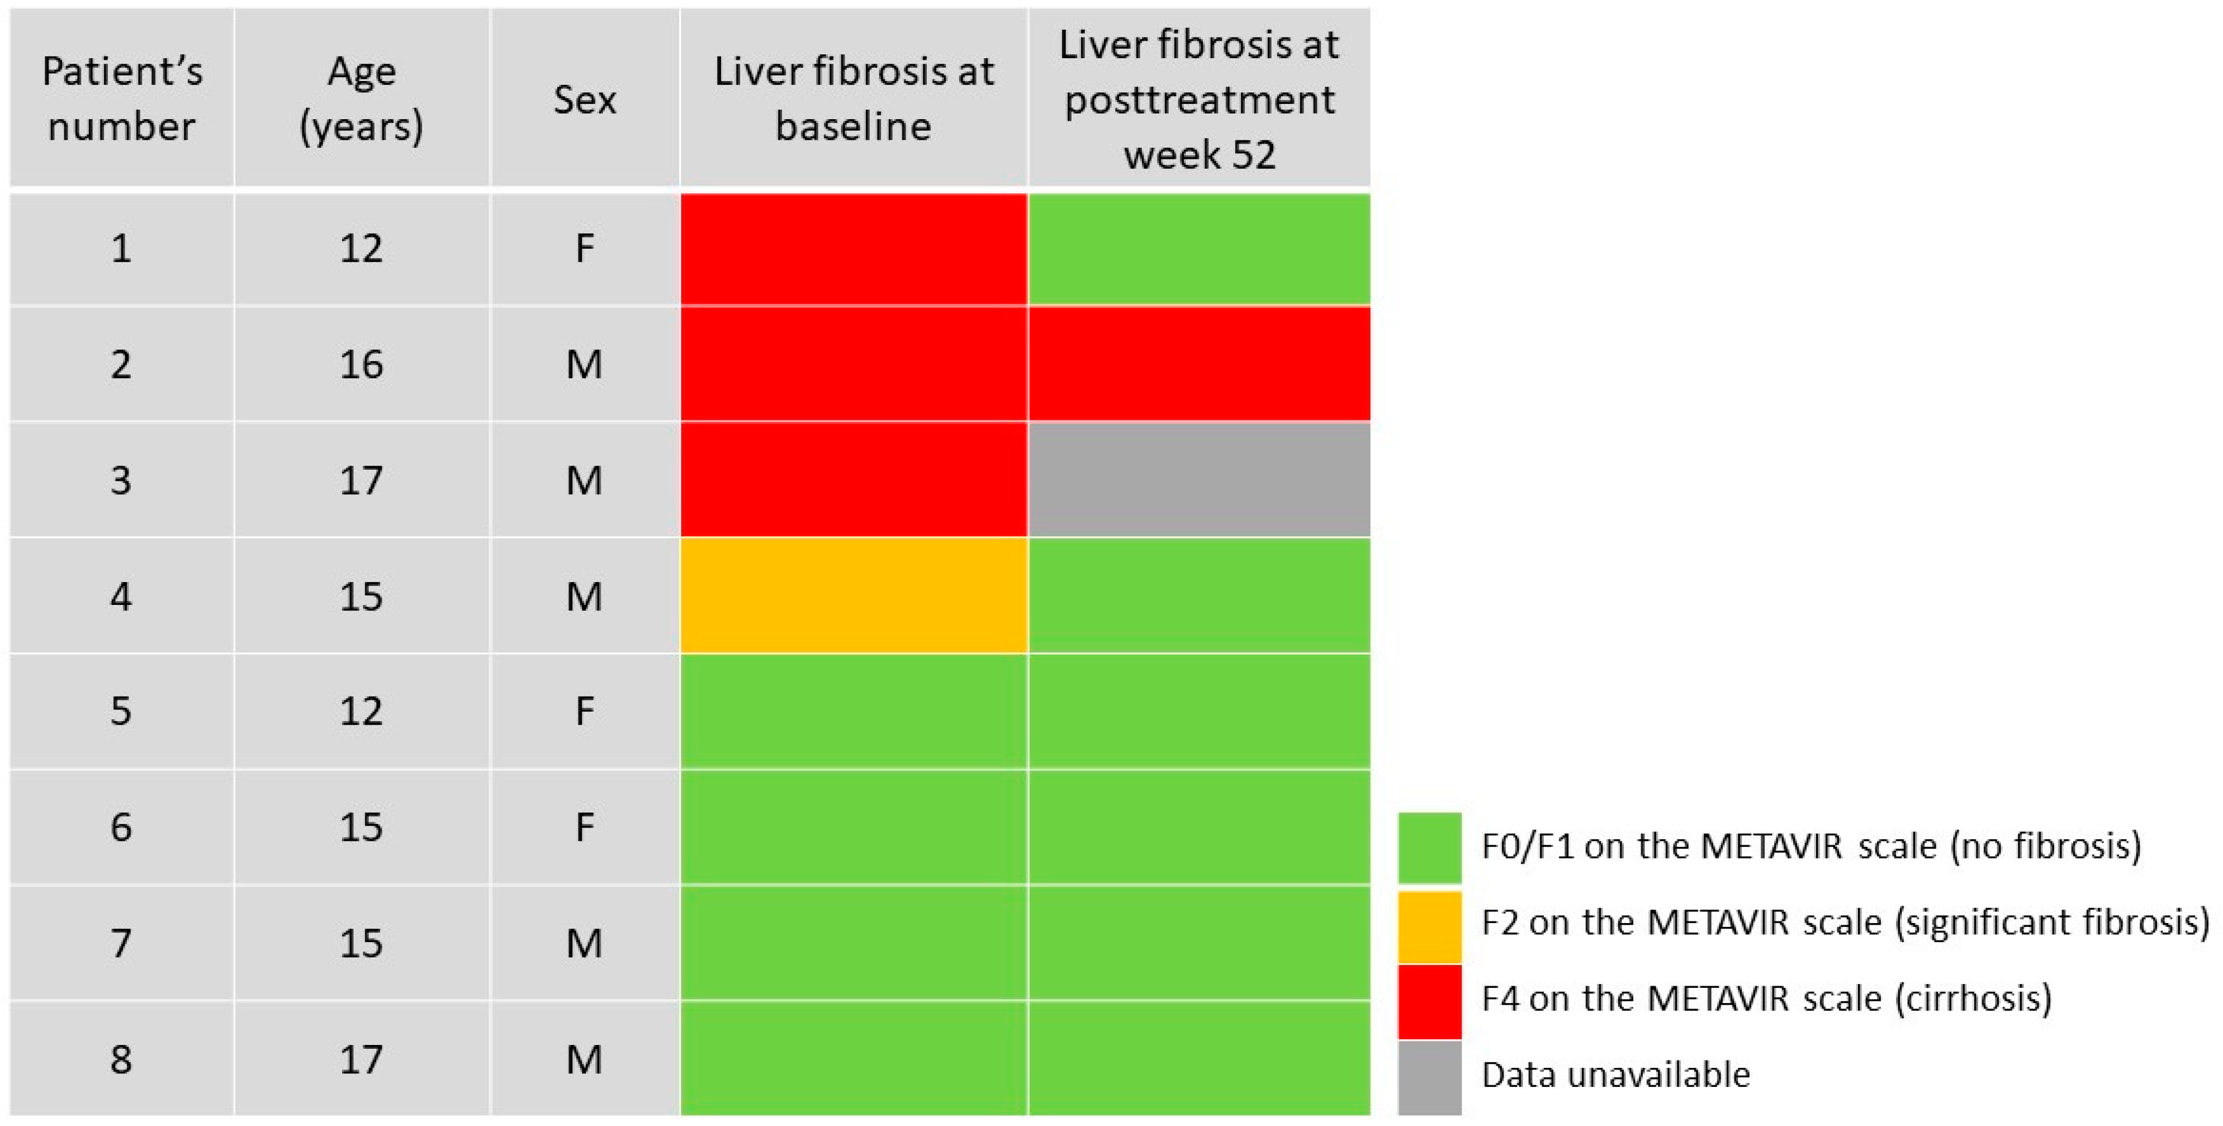Click the gray Data unavailable legend swatch
Screen dimensions: 2223x1126
coord(1429,1077)
